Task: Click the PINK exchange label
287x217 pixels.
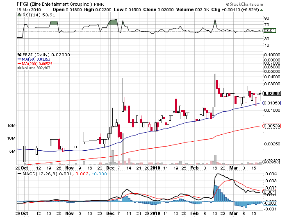Action: (99, 5)
